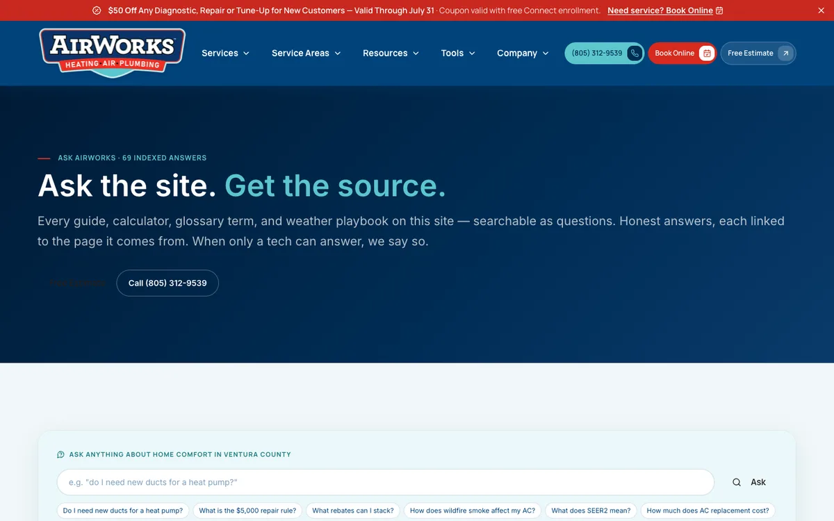Click the (805) 312-9539 header number text
834x521 pixels.
597,53
